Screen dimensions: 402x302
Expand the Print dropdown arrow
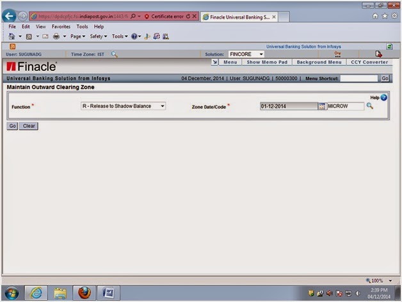[x=65, y=36]
